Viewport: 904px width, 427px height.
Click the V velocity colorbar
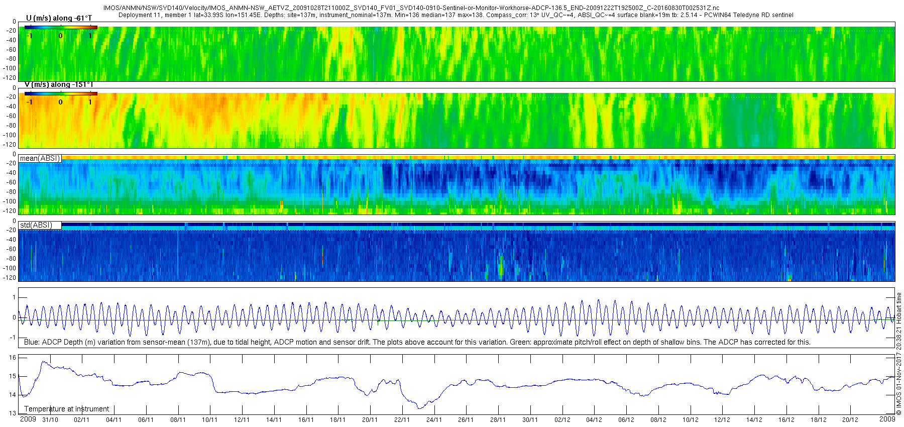point(61,94)
